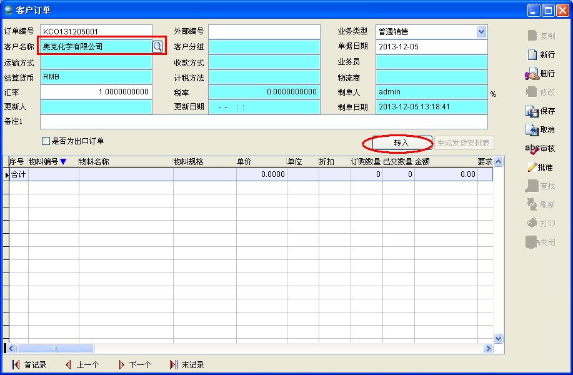This screenshot has width=573, height=375.
Task: Click the 新行 (new row) icon
Action: (532, 54)
